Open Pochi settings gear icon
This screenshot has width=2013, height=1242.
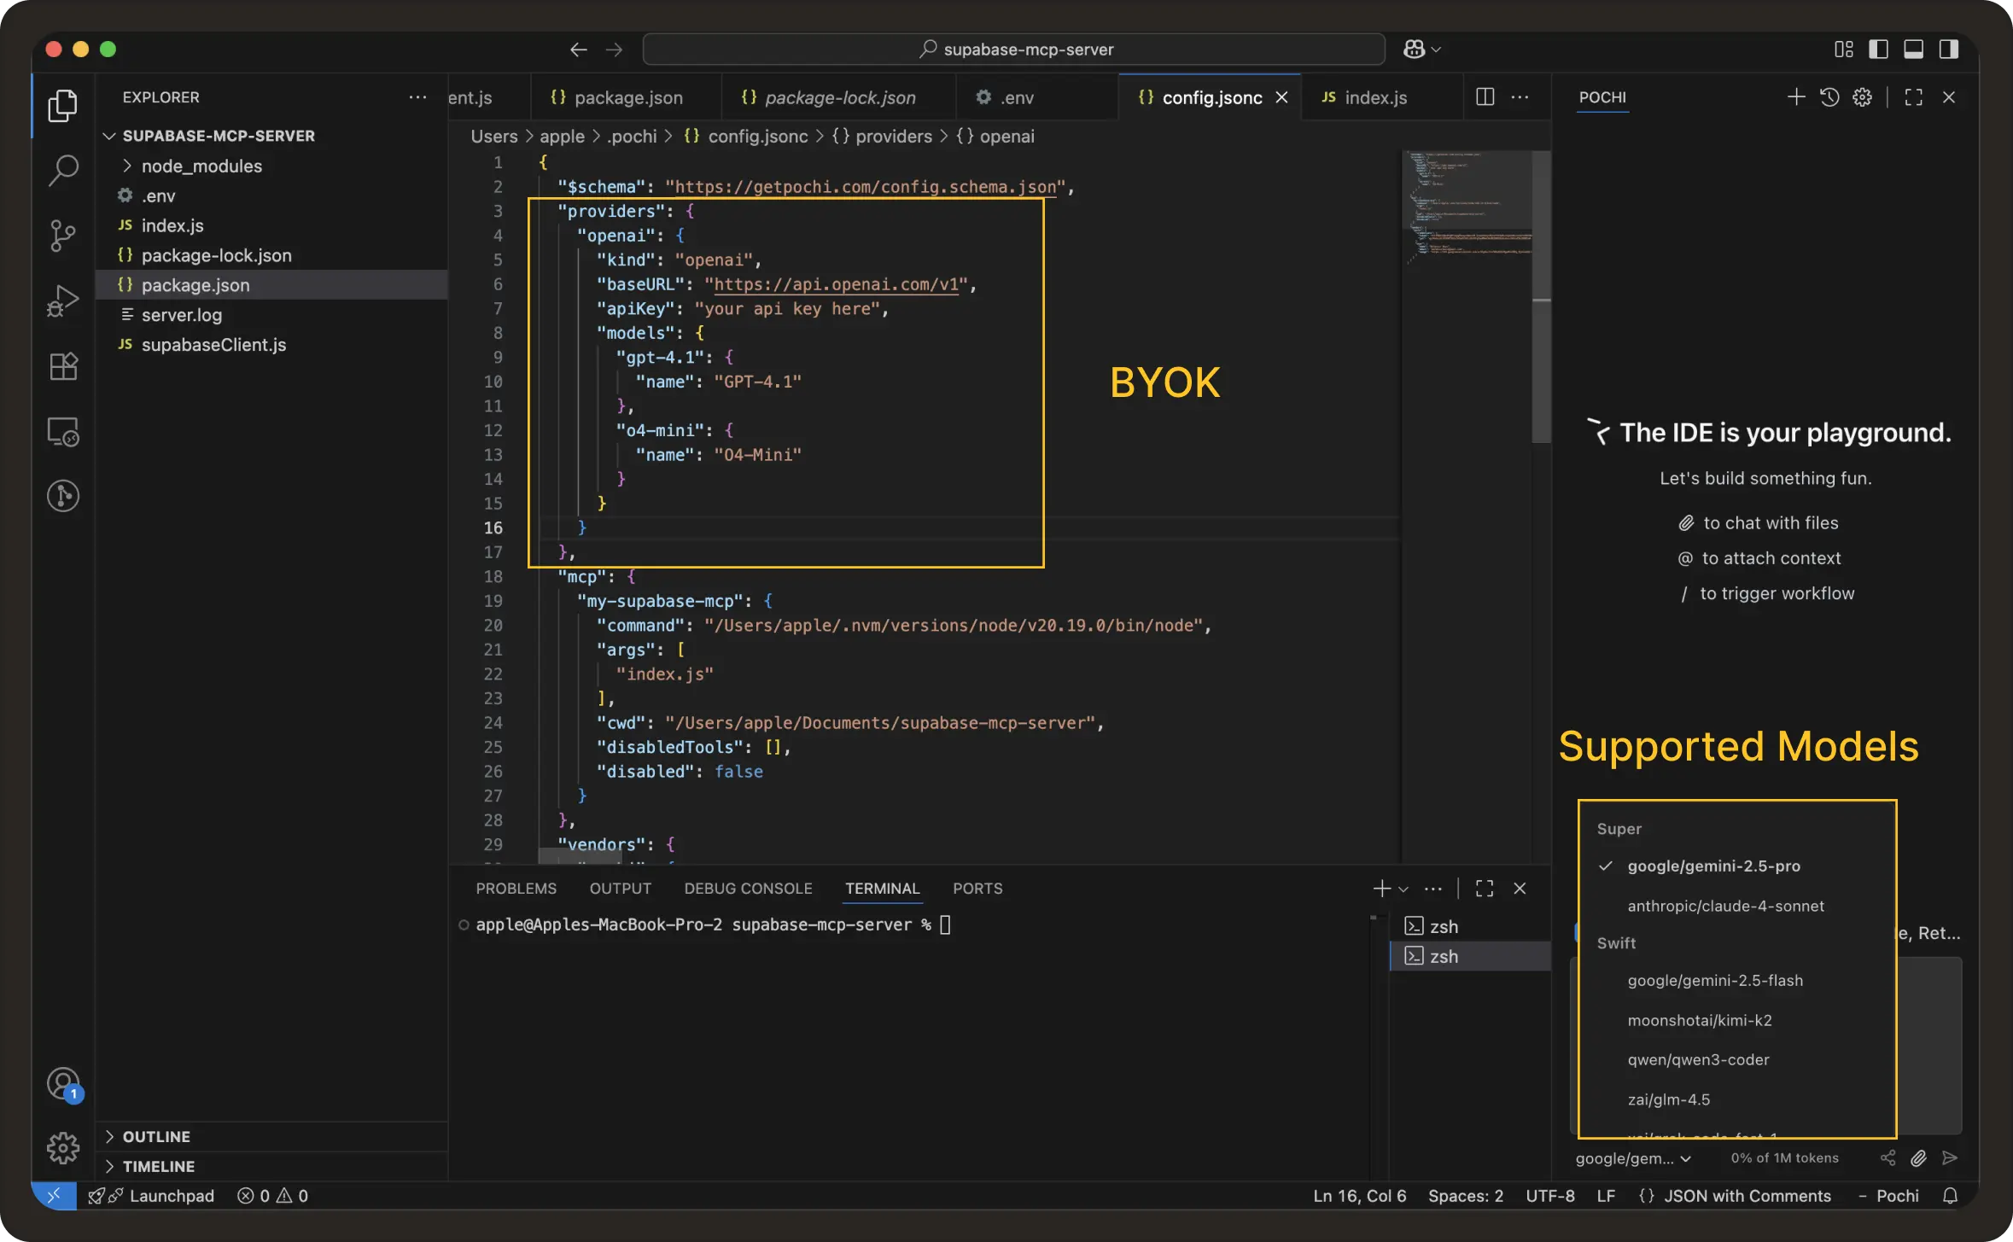(1862, 97)
